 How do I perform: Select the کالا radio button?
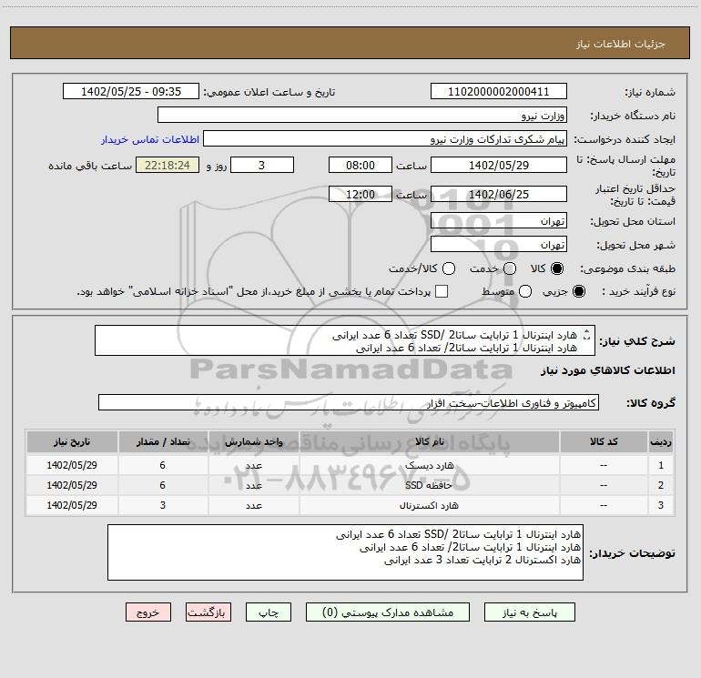coord(557,268)
